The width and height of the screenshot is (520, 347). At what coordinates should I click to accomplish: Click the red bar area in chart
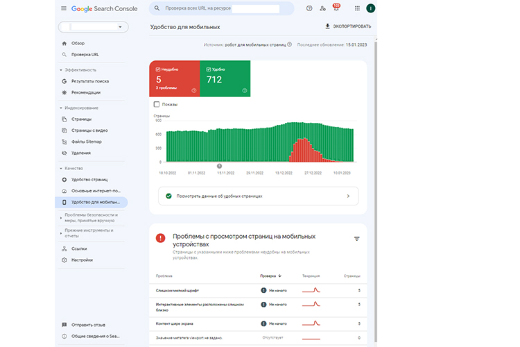(305, 151)
